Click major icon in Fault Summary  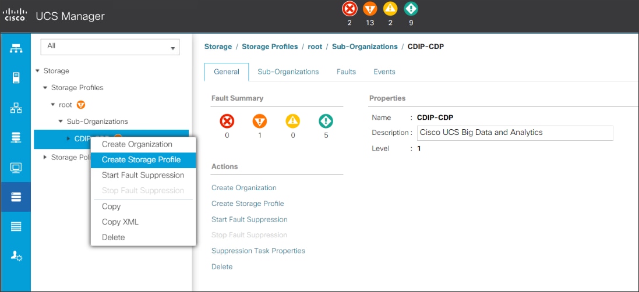click(x=260, y=121)
